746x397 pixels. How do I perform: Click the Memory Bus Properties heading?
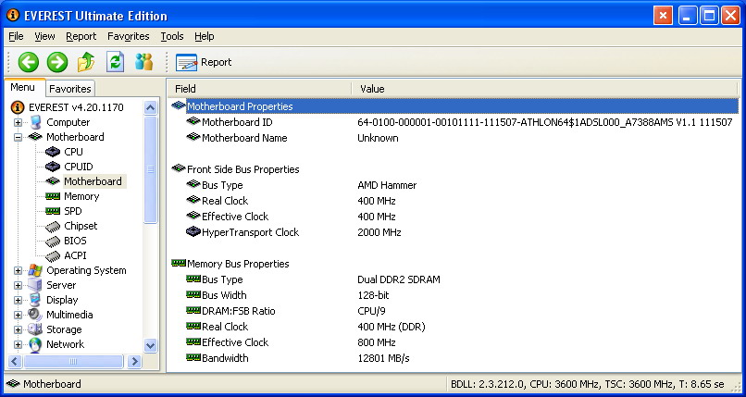pos(238,264)
